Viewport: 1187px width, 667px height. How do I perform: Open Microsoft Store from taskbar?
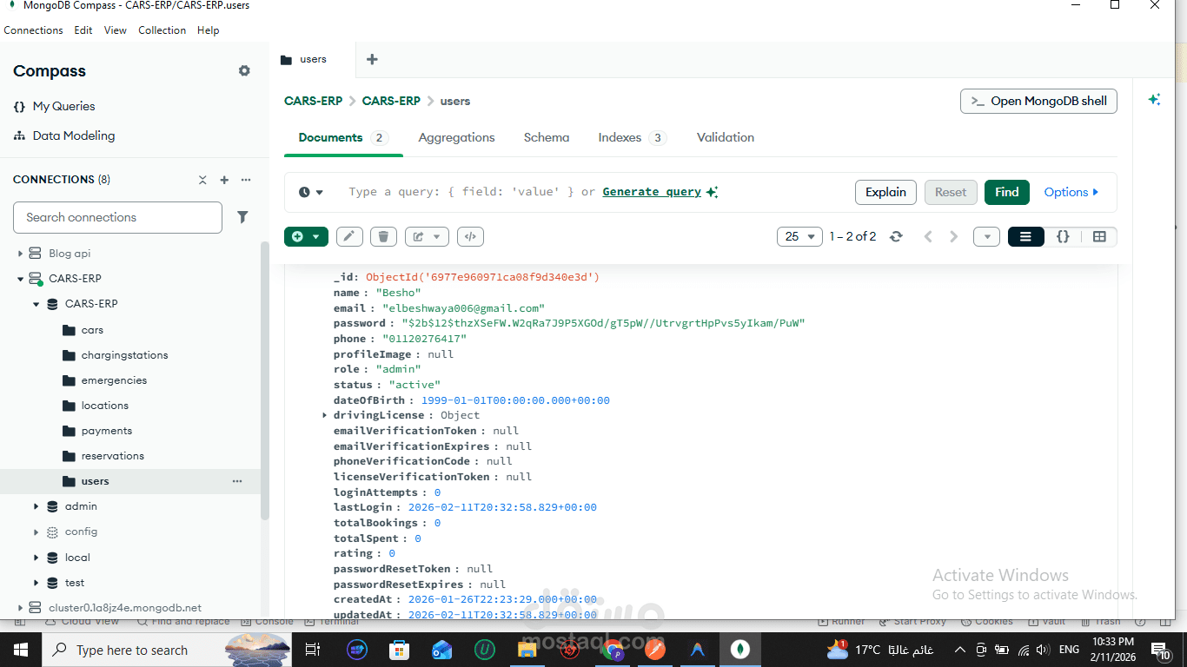pos(399,650)
